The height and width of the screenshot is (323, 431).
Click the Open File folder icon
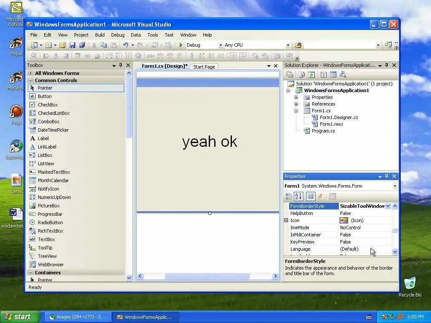(63, 45)
